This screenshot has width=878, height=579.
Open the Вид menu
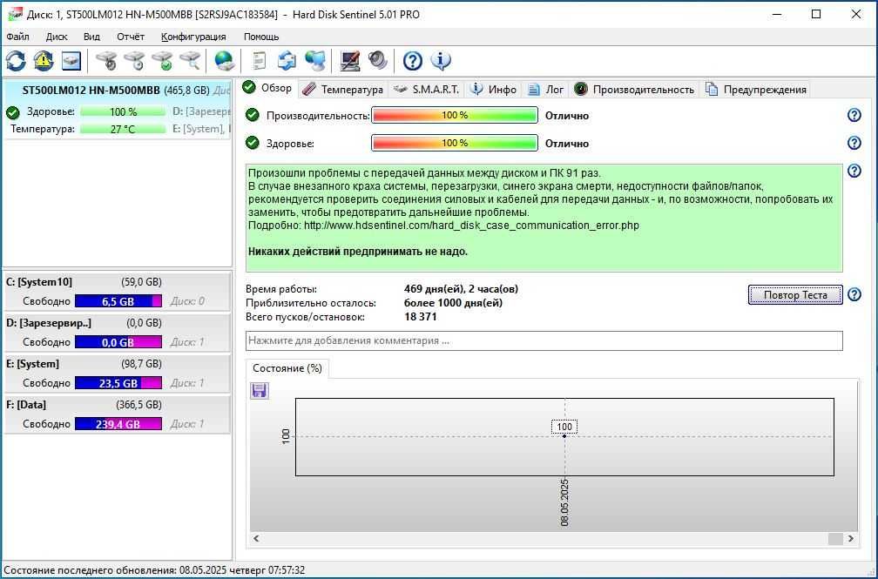91,37
